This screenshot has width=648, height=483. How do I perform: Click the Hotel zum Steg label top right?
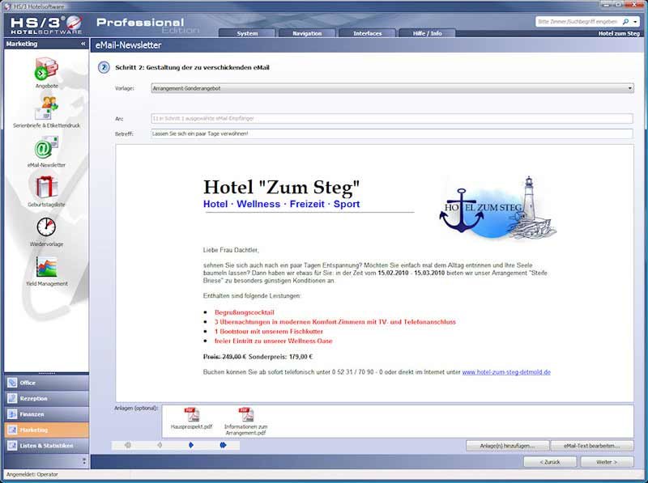pyautogui.click(x=619, y=33)
